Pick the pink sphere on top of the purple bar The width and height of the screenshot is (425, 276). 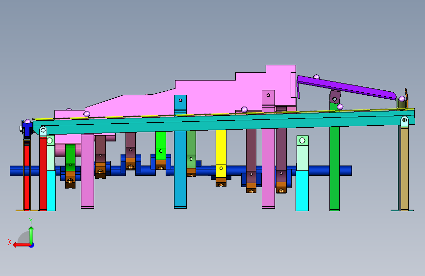(x=316, y=77)
